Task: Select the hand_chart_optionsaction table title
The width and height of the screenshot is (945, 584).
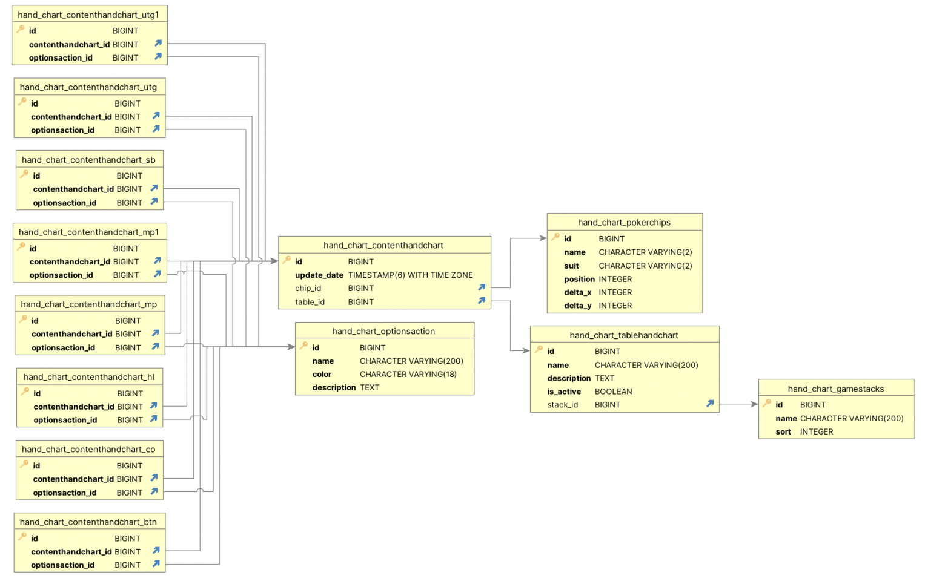Action: [x=383, y=332]
